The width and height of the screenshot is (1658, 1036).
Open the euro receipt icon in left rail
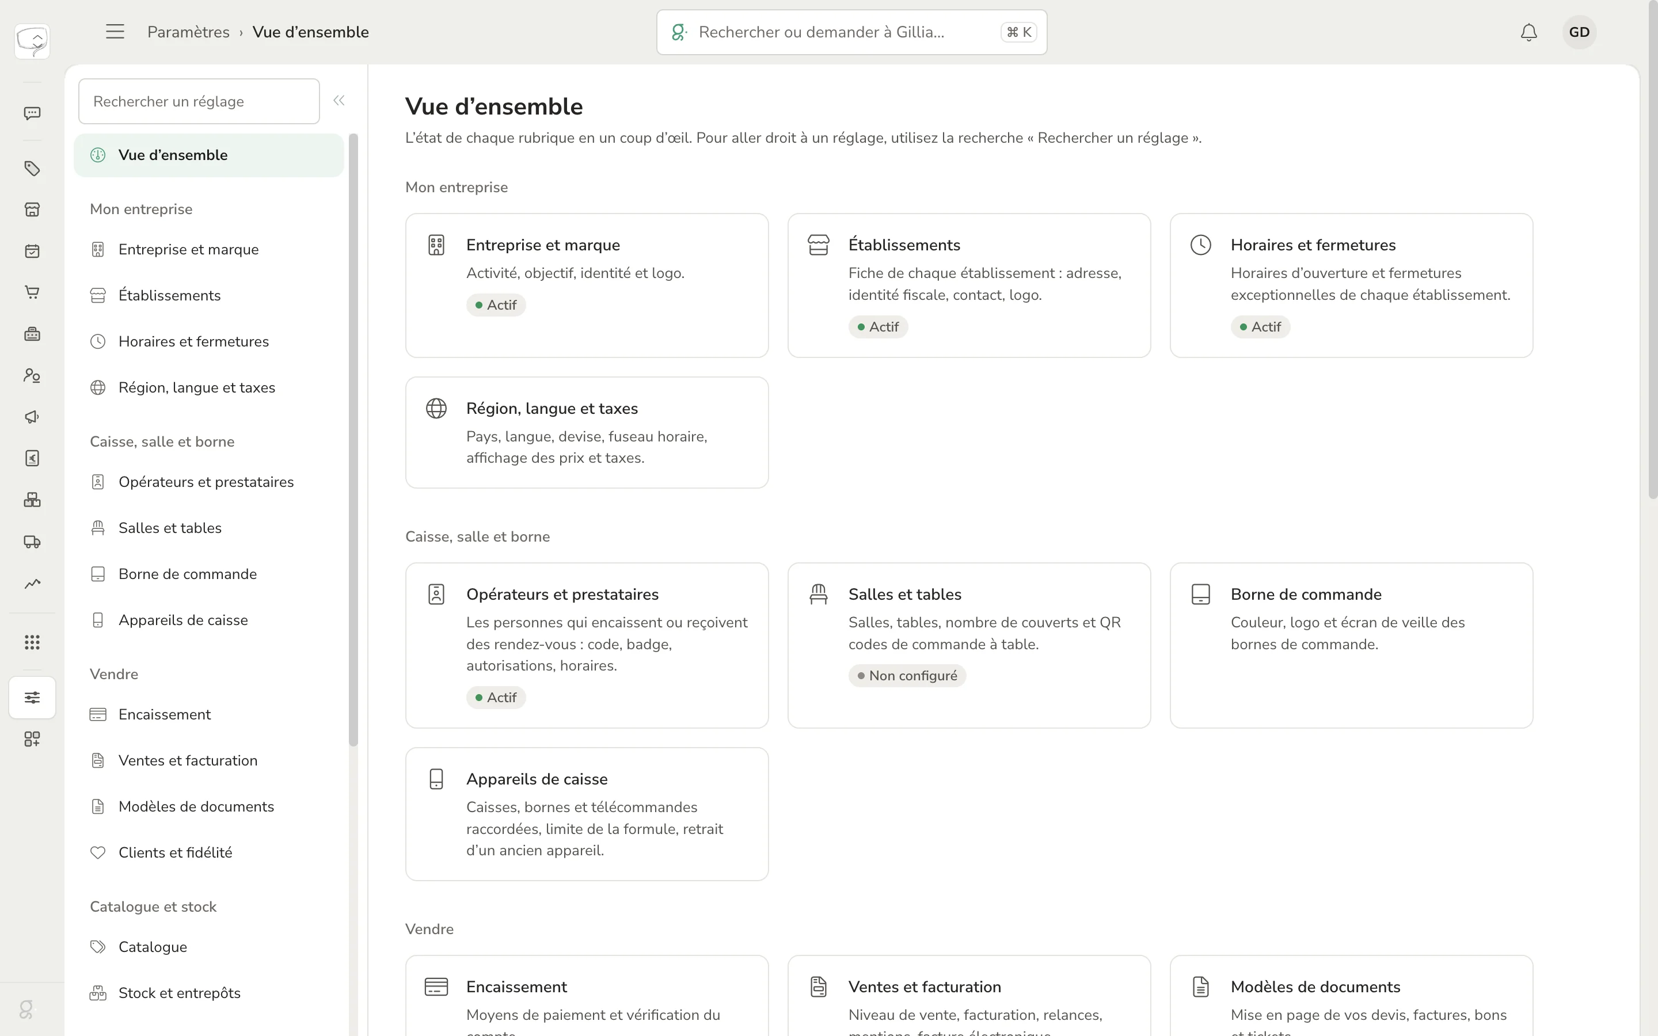point(32,458)
